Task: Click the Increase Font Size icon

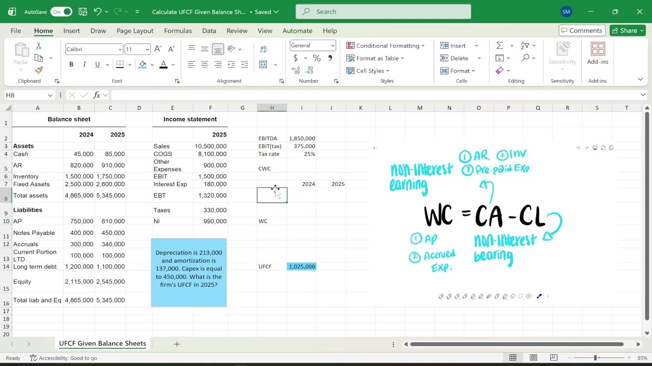Action: pyautogui.click(x=158, y=49)
